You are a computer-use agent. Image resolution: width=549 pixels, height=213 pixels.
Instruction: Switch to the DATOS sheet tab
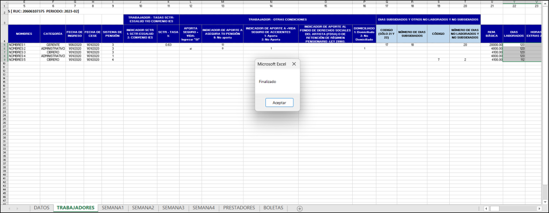pyautogui.click(x=42, y=208)
